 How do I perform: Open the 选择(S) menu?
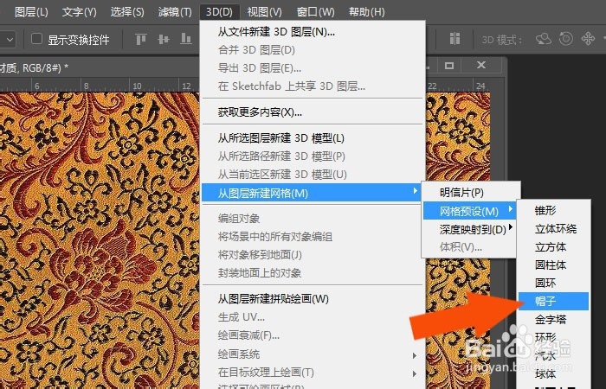(127, 12)
